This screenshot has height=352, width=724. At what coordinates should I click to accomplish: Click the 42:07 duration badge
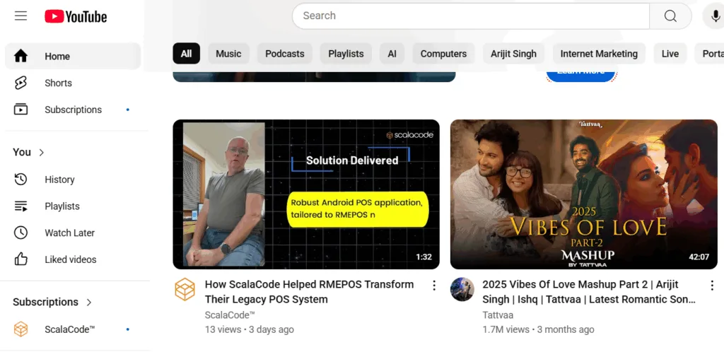tap(699, 257)
